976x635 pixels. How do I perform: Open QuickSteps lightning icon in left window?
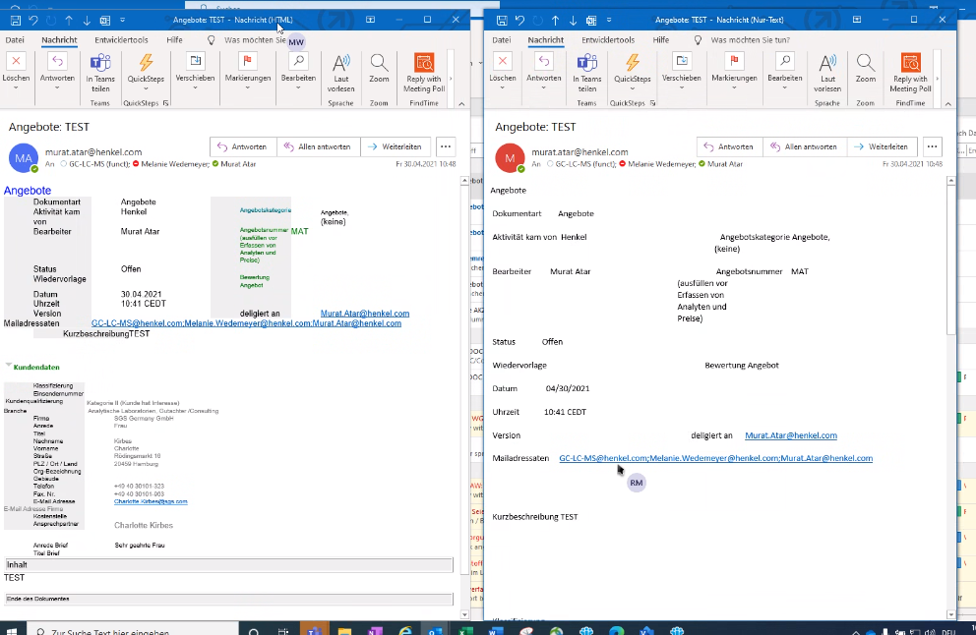[x=146, y=62]
